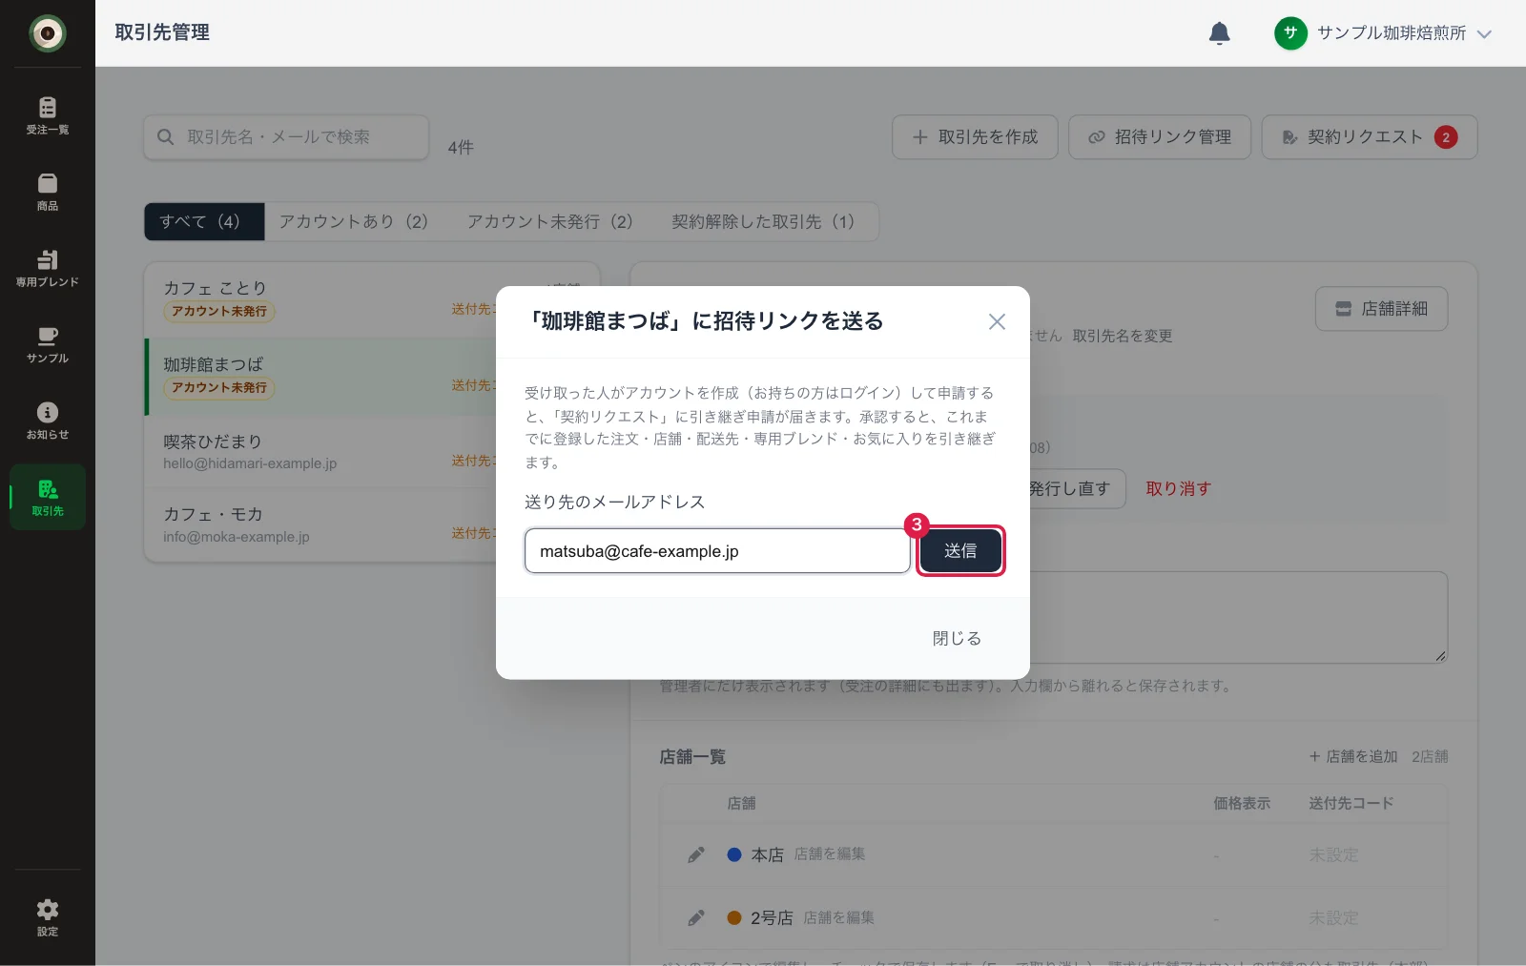This screenshot has height=966, width=1526.
Task: Select 取引先 in the sidebar
Action: click(x=48, y=497)
